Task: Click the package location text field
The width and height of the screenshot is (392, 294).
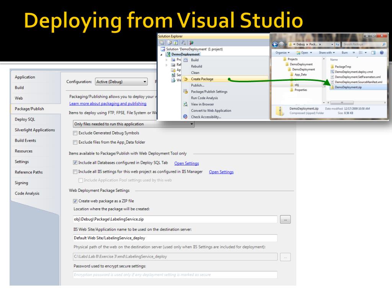Action: point(175,219)
